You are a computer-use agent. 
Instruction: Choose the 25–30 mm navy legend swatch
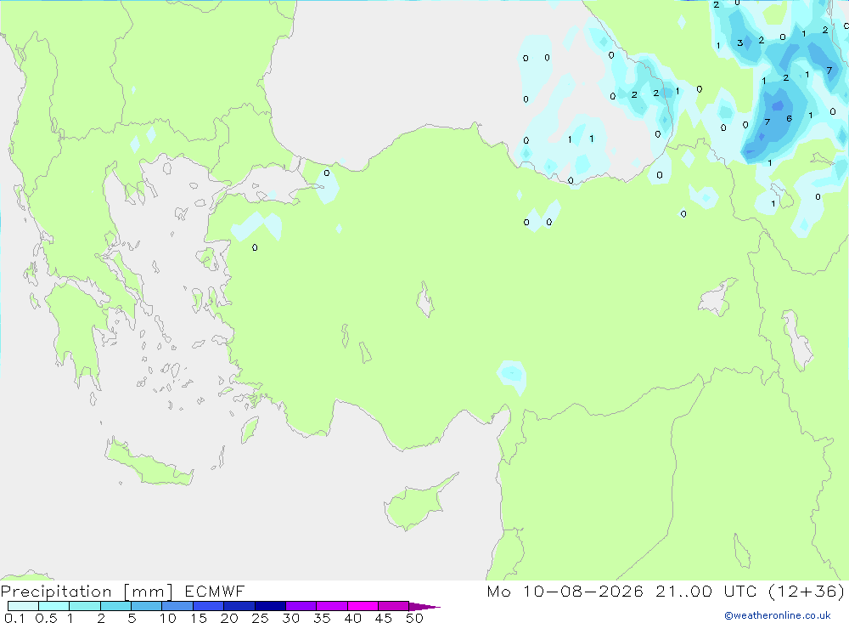270,606
